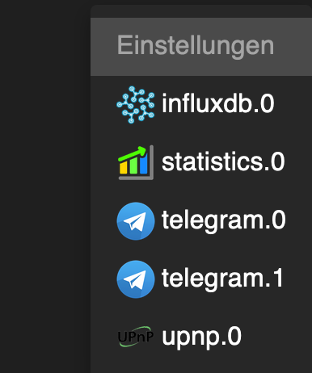Click the yellow bar in statistics icon
Image resolution: width=312 pixels, height=373 pixels.
coord(123,168)
